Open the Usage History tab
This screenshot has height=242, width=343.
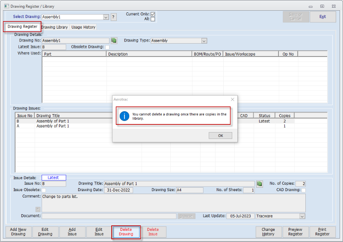pyautogui.click(x=83, y=27)
